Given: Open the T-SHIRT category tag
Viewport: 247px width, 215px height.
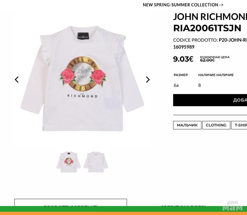Looking at the screenshot, I should pos(239,125).
